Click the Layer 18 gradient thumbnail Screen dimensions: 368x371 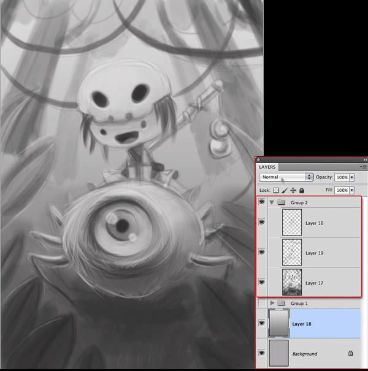point(279,323)
